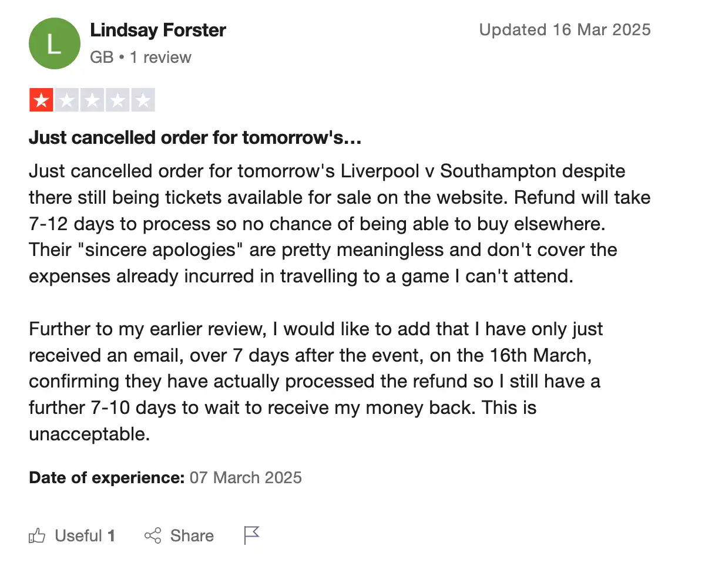Select the fourth star in the rating row
Image resolution: width=705 pixels, height=583 pixels.
tap(117, 99)
